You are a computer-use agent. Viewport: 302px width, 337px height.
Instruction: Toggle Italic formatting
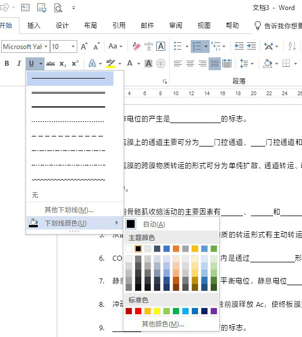pyautogui.click(x=19, y=64)
